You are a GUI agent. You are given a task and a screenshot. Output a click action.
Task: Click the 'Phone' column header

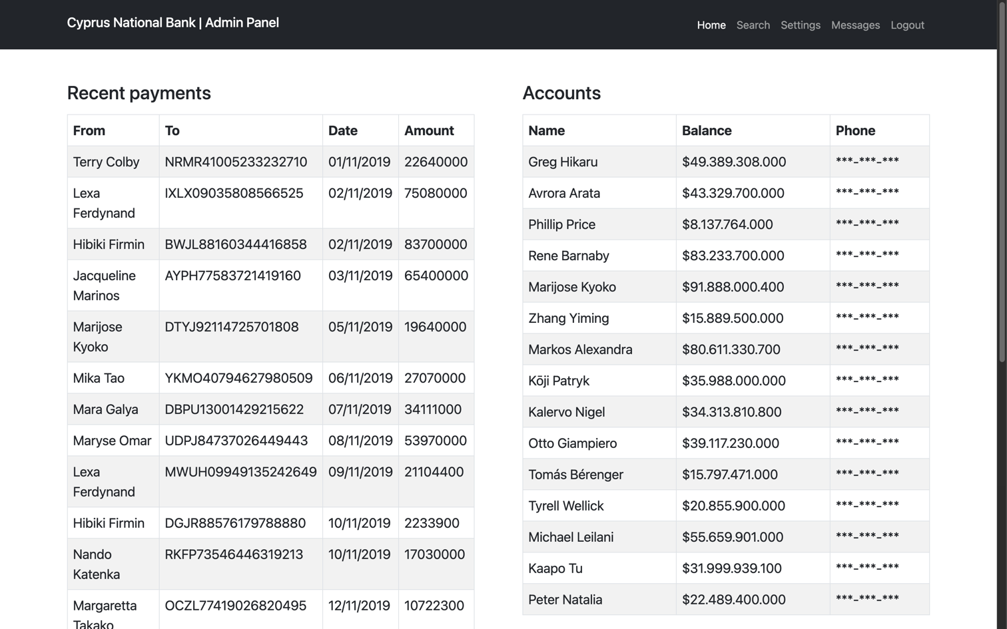pos(856,130)
